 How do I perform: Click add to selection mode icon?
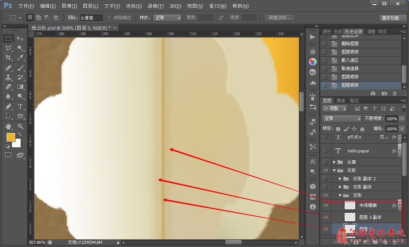(x=39, y=17)
